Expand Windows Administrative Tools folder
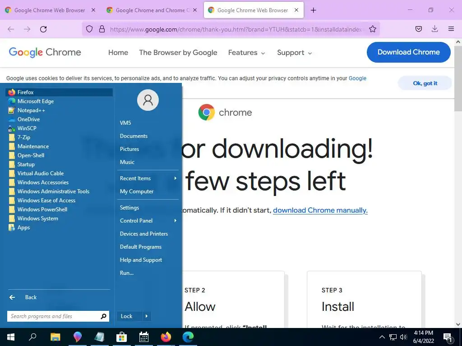The image size is (462, 346). [x=59, y=191]
